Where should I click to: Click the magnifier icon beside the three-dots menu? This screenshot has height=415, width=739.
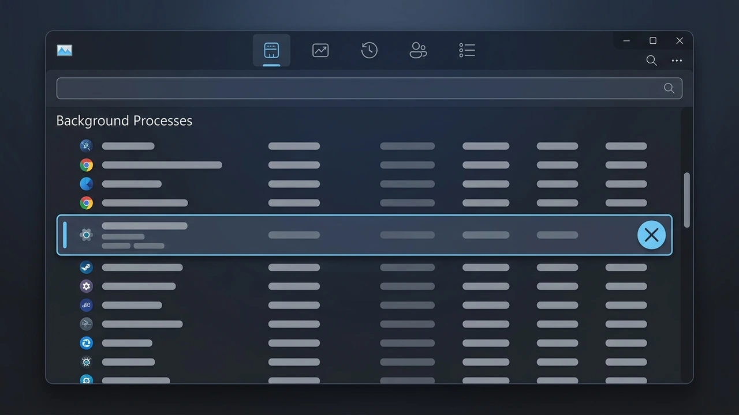tap(651, 61)
